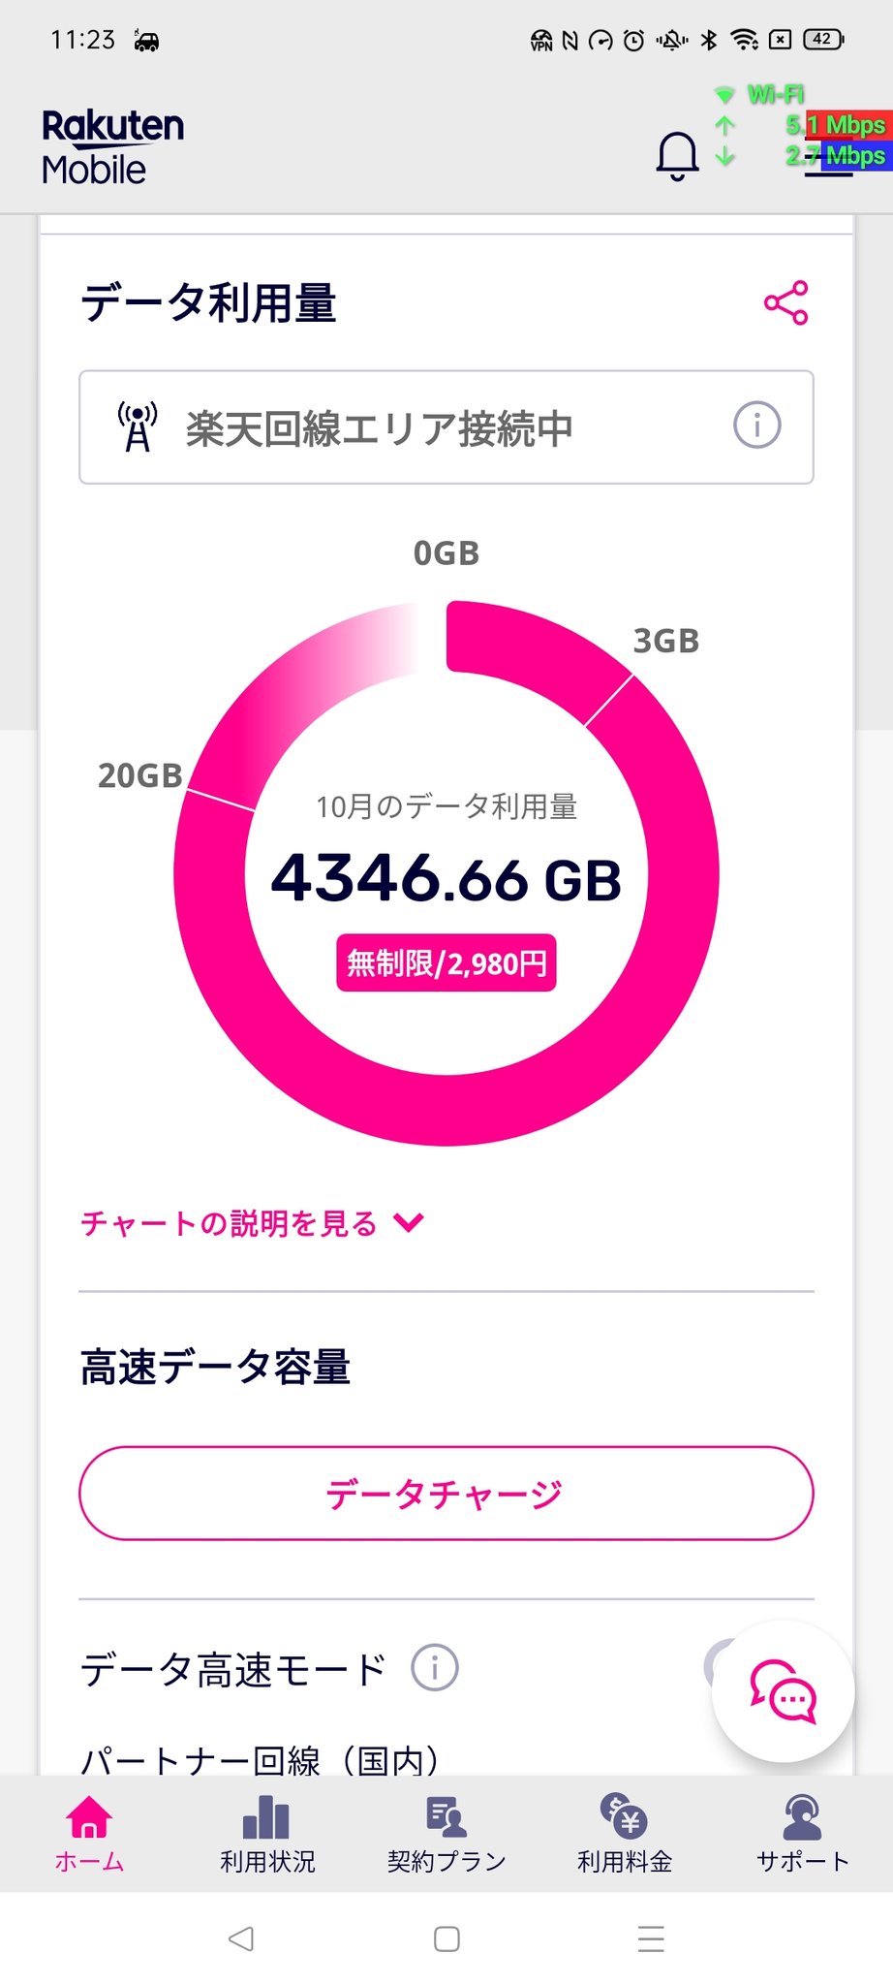The height and width of the screenshot is (1985, 893).
Task: Select the 利用料金 tab
Action: point(625,1834)
